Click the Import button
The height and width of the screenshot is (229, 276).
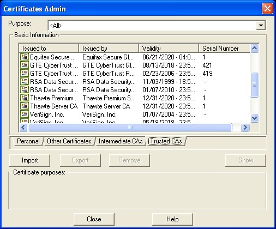[x=29, y=160]
